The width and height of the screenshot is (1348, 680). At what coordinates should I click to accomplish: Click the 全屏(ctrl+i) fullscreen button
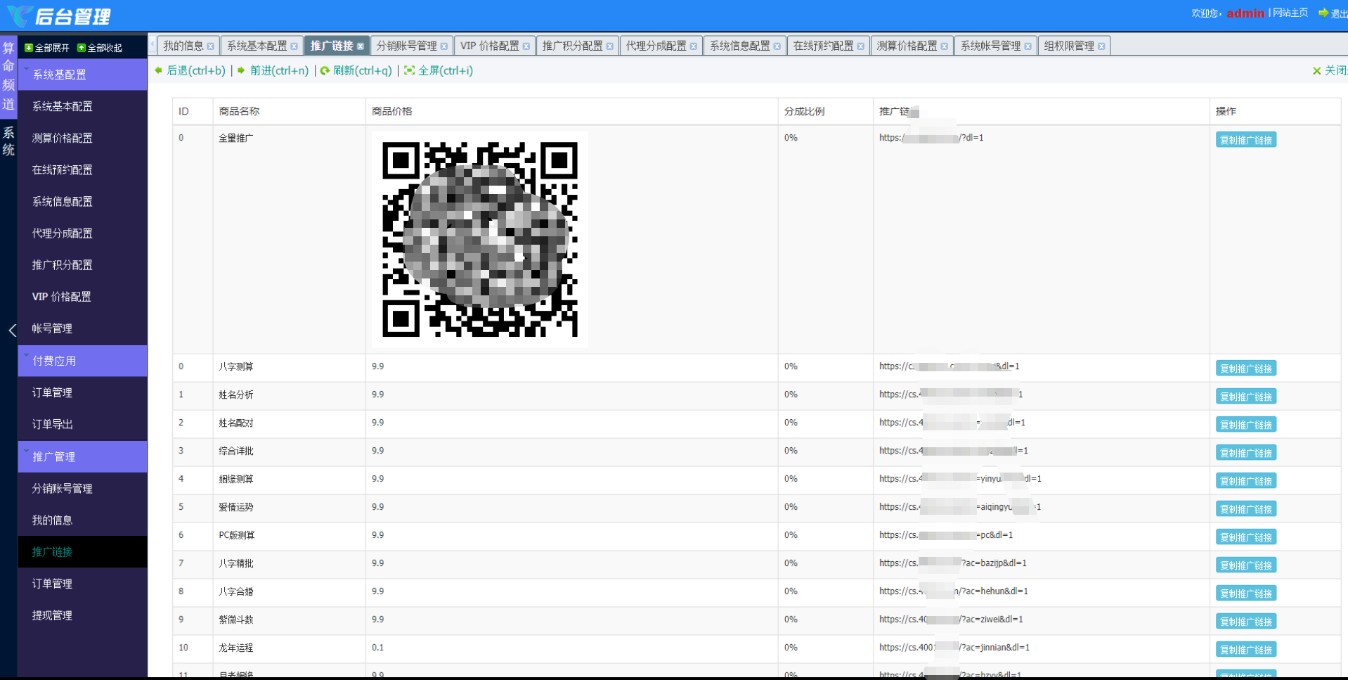[x=439, y=70]
